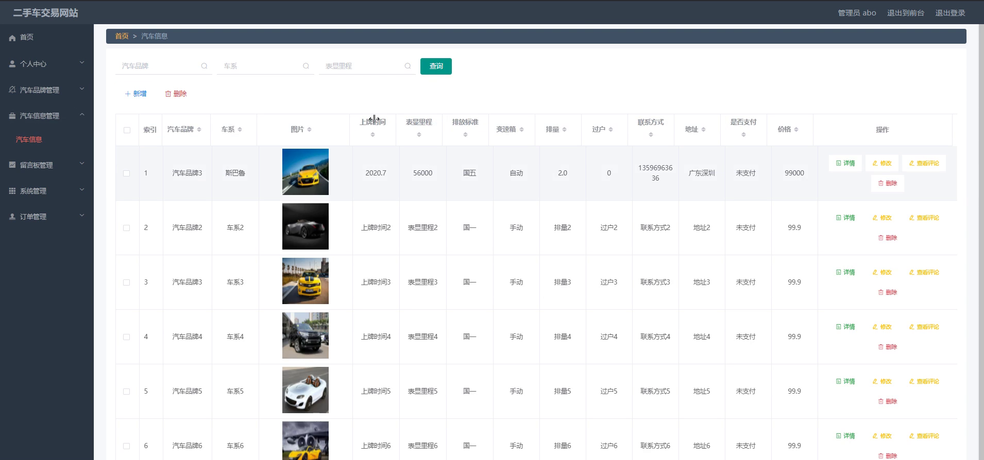Click 详情 for row 5 车系5
Screen dimensions: 984x460
[x=845, y=381]
